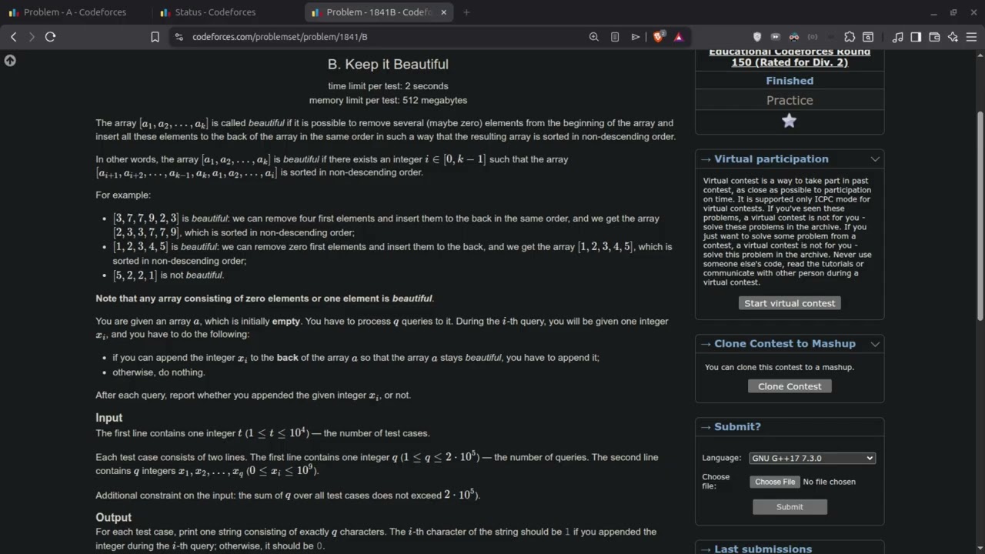The image size is (985, 554).
Task: Click the fast-forward extension icon
Action: (x=775, y=36)
